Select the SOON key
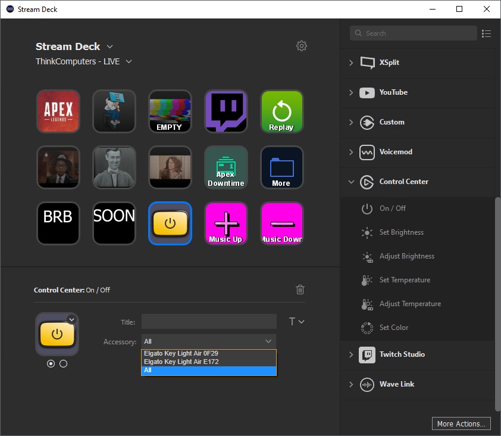The height and width of the screenshot is (436, 501). click(114, 223)
